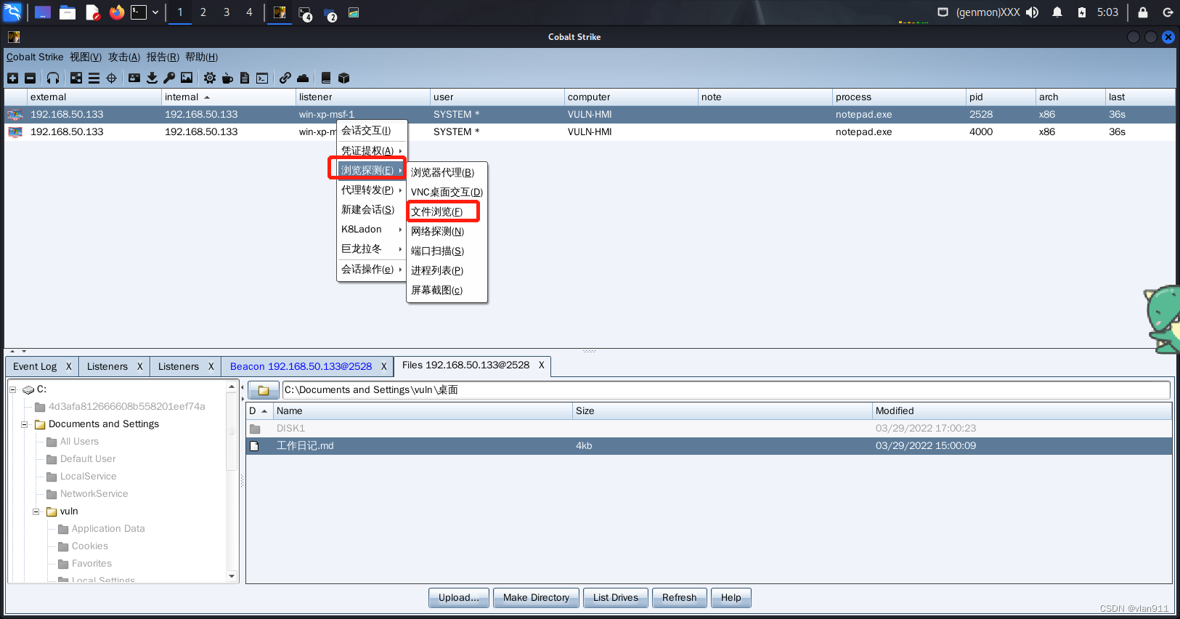The height and width of the screenshot is (619, 1180).
Task: Open Kali applications menu icon
Action: point(12,12)
